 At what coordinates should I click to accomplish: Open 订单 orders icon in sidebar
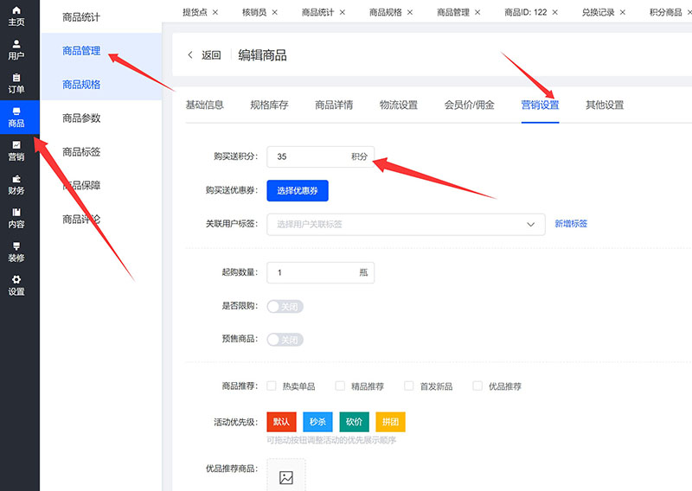16,83
